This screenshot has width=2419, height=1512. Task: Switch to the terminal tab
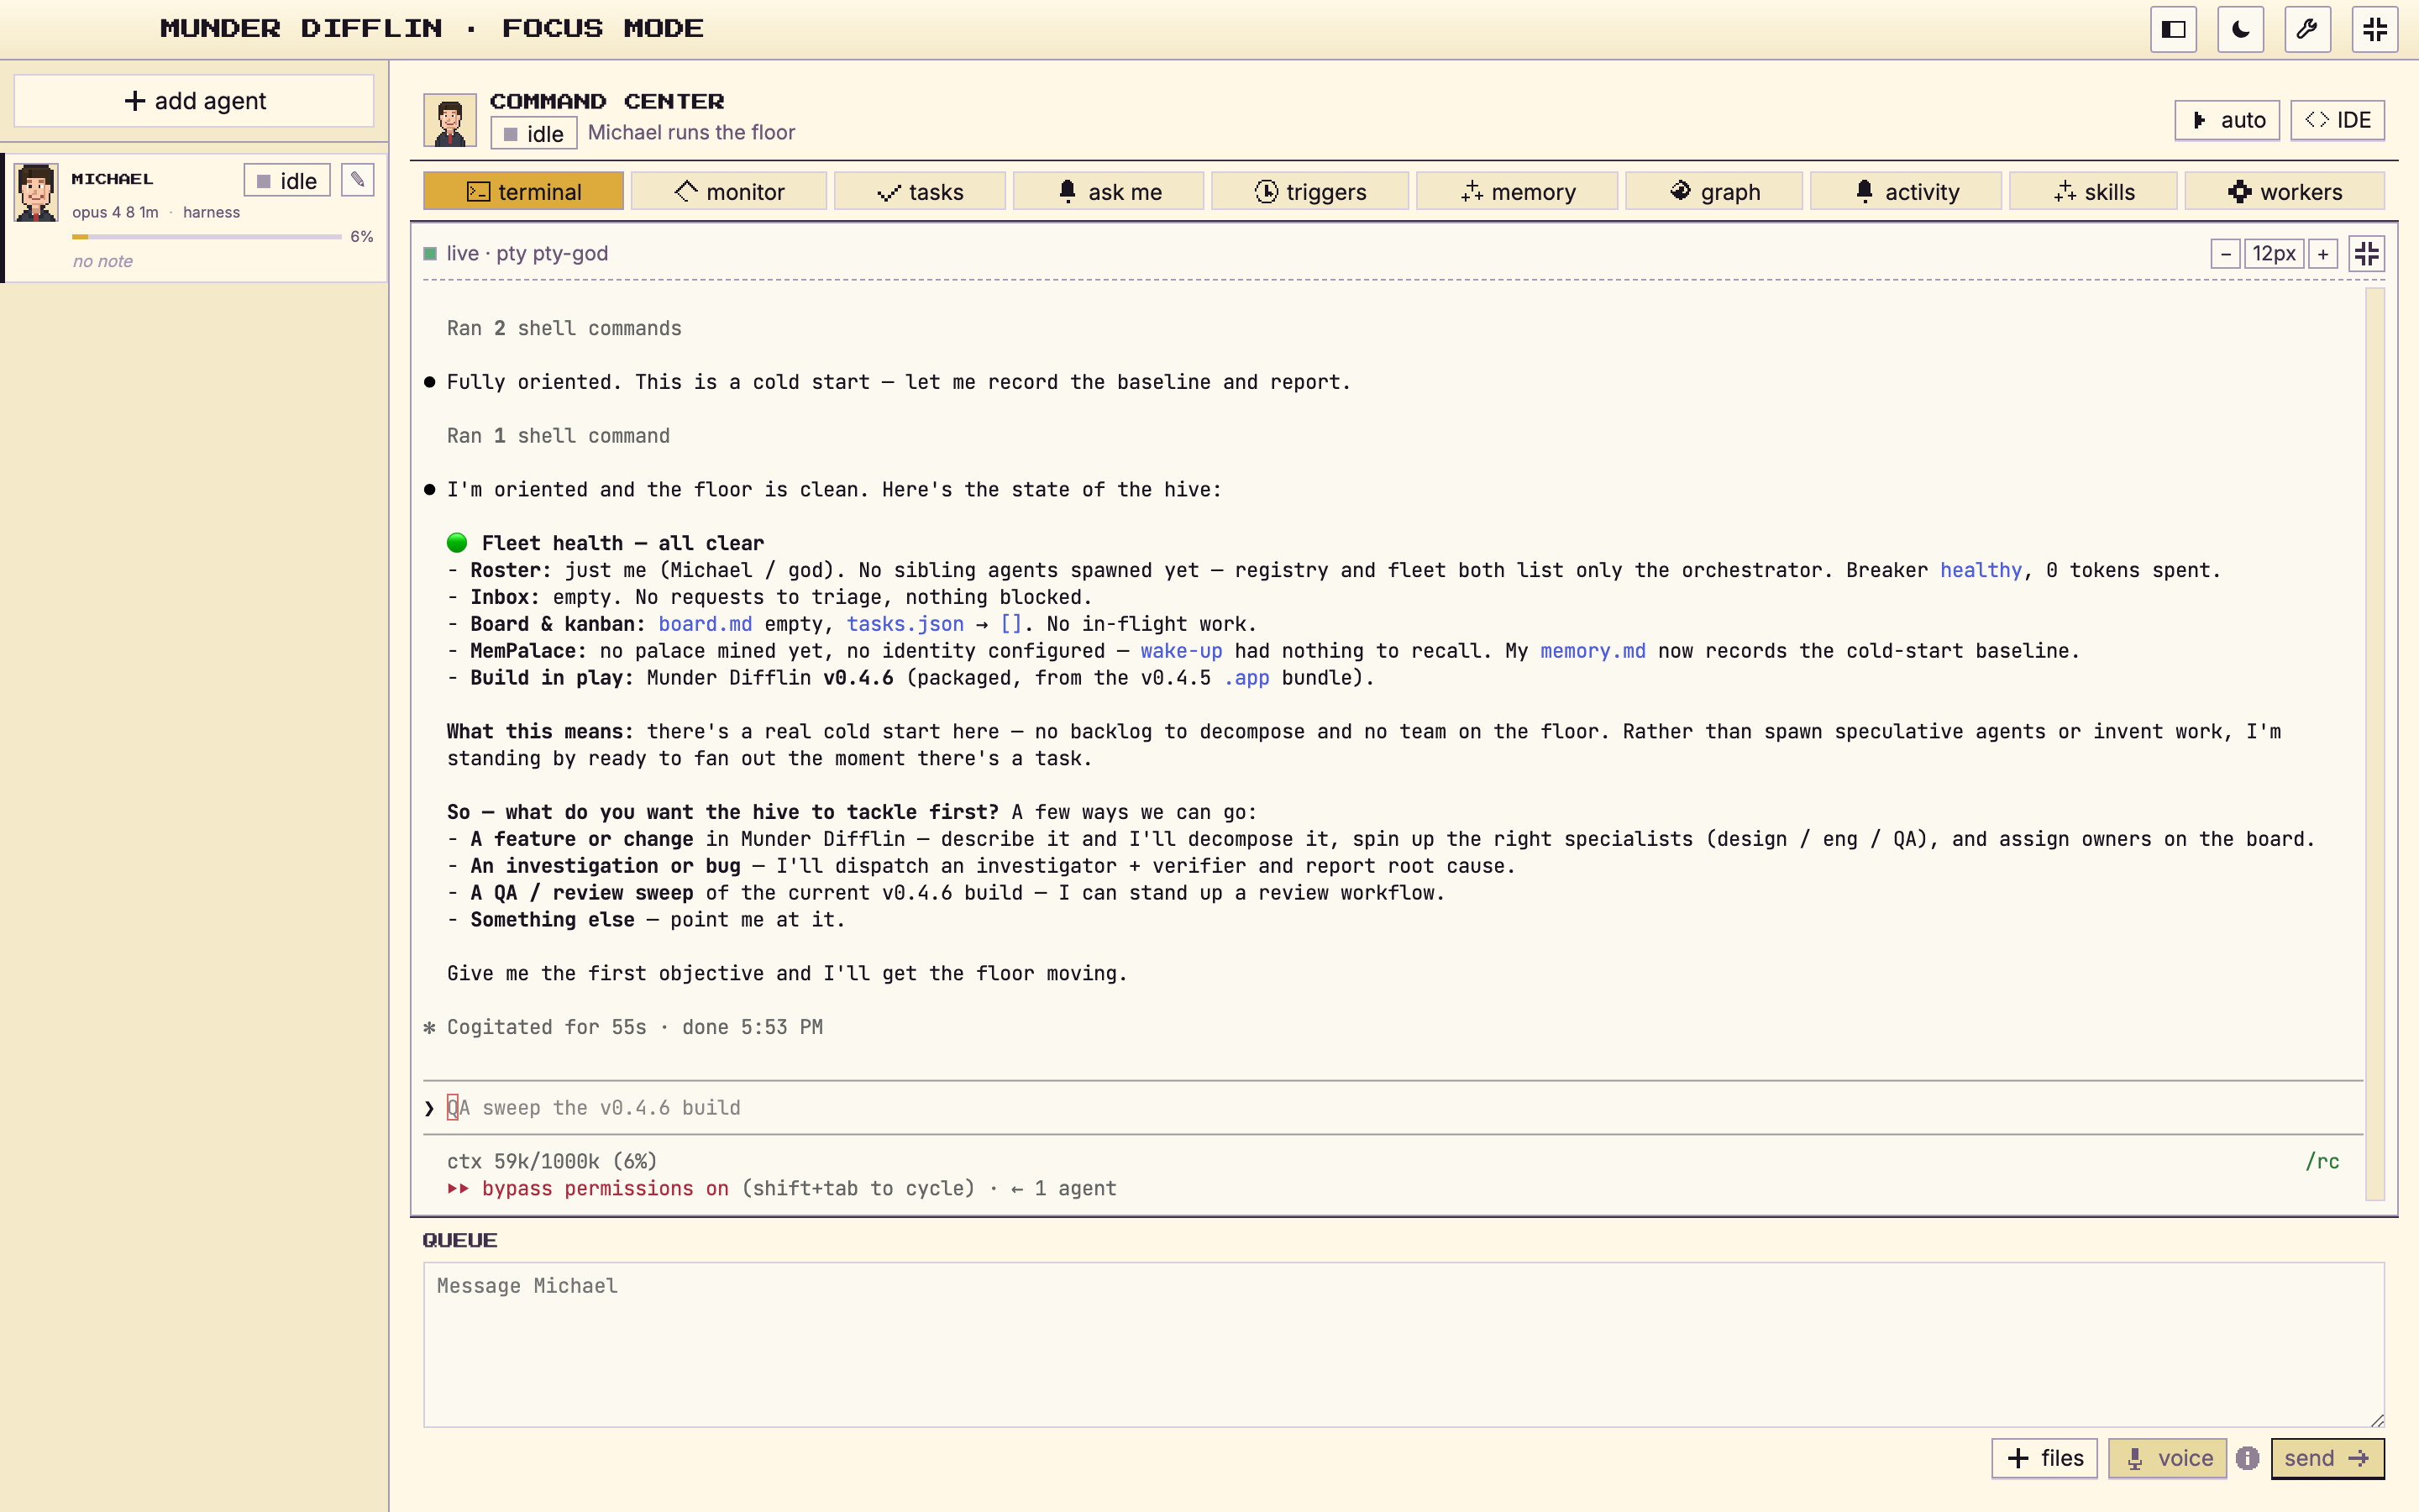pyautogui.click(x=524, y=192)
